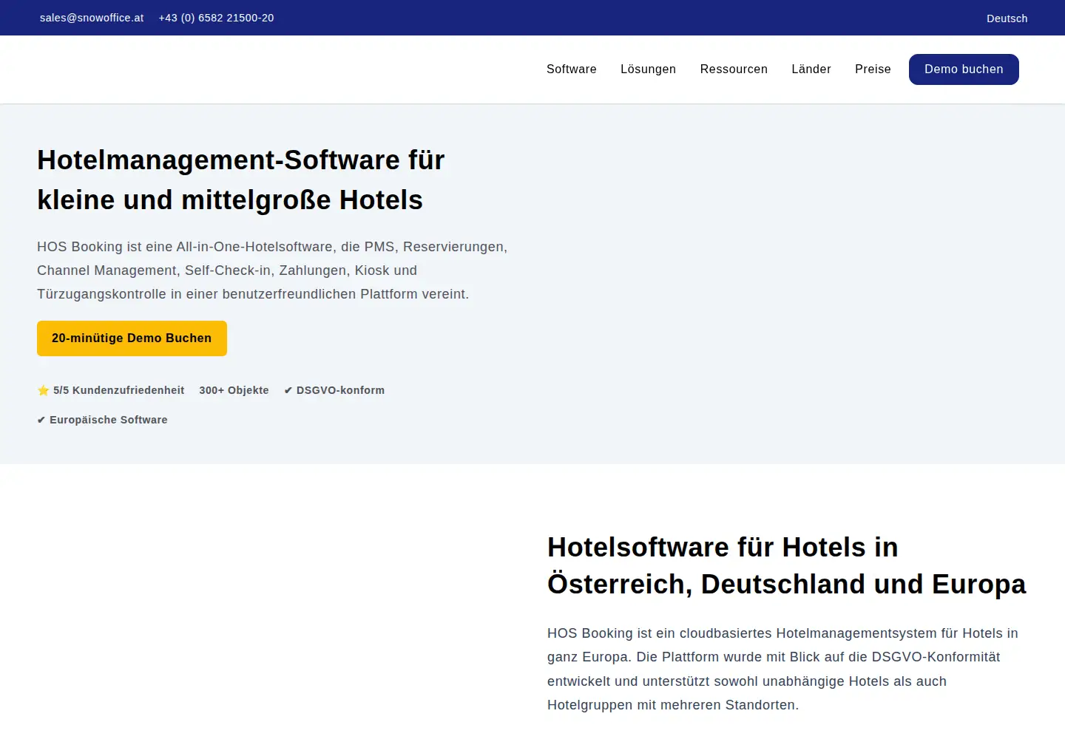
Task: Click the Demo buchen button
Action: (964, 69)
